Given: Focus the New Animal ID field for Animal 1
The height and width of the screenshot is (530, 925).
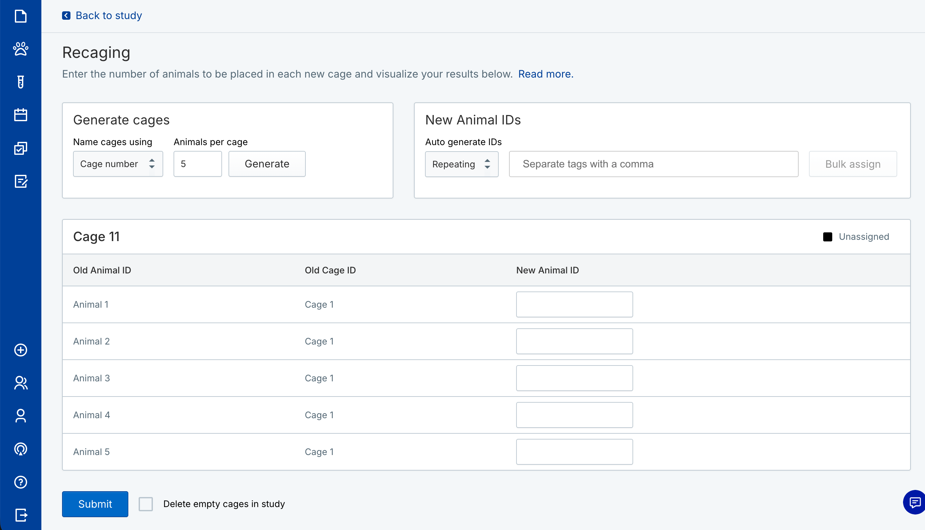Looking at the screenshot, I should click(x=574, y=304).
